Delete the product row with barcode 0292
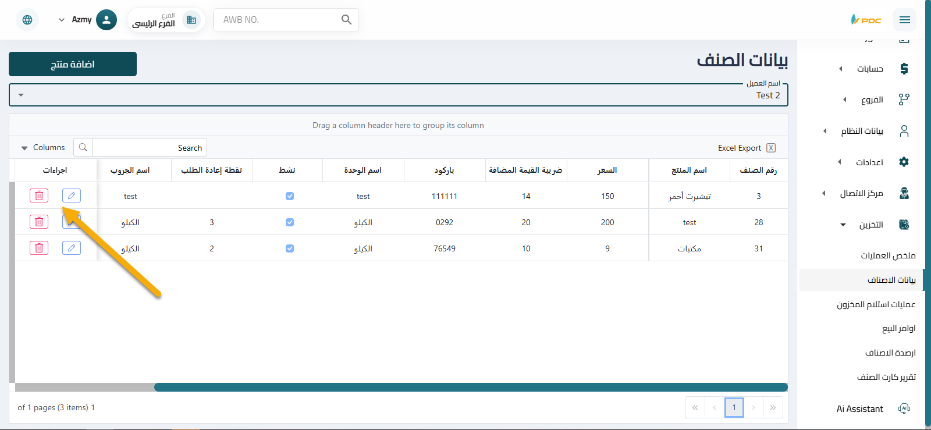931x430 pixels. pos(39,222)
